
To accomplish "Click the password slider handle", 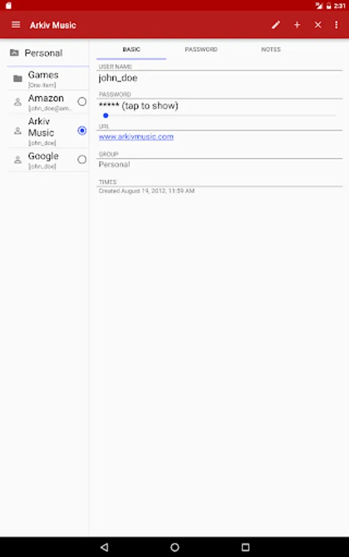I will (x=105, y=116).
